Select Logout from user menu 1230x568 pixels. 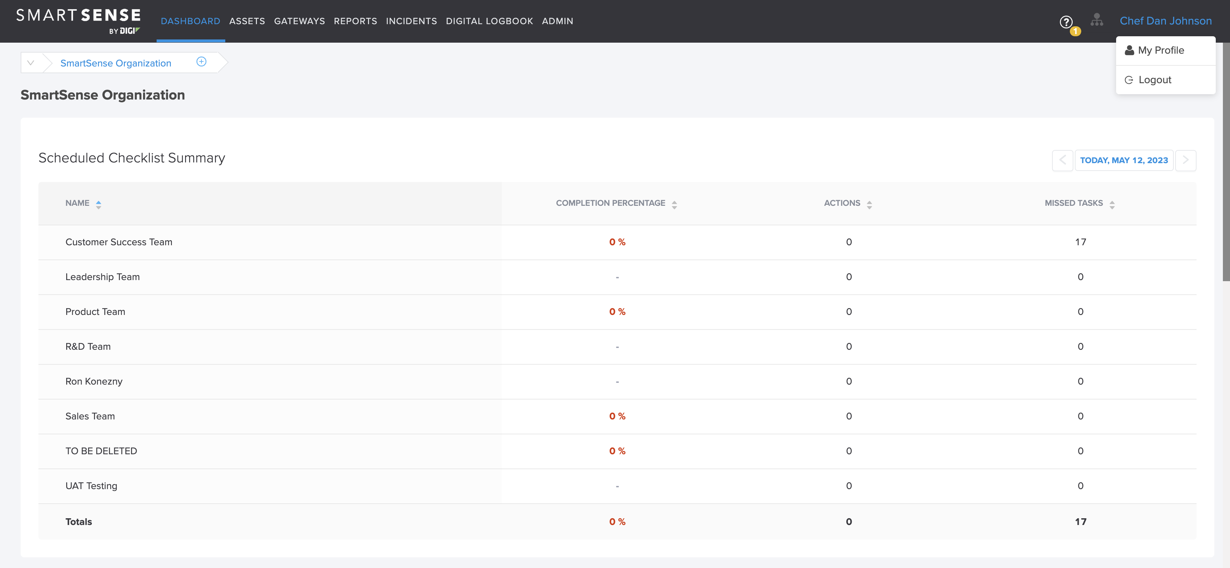[x=1166, y=80]
